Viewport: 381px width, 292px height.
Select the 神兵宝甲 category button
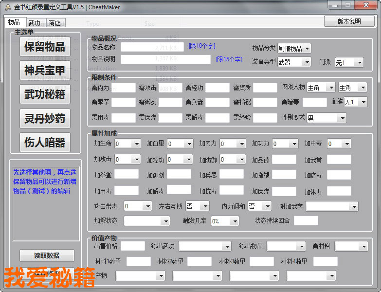point(45,71)
